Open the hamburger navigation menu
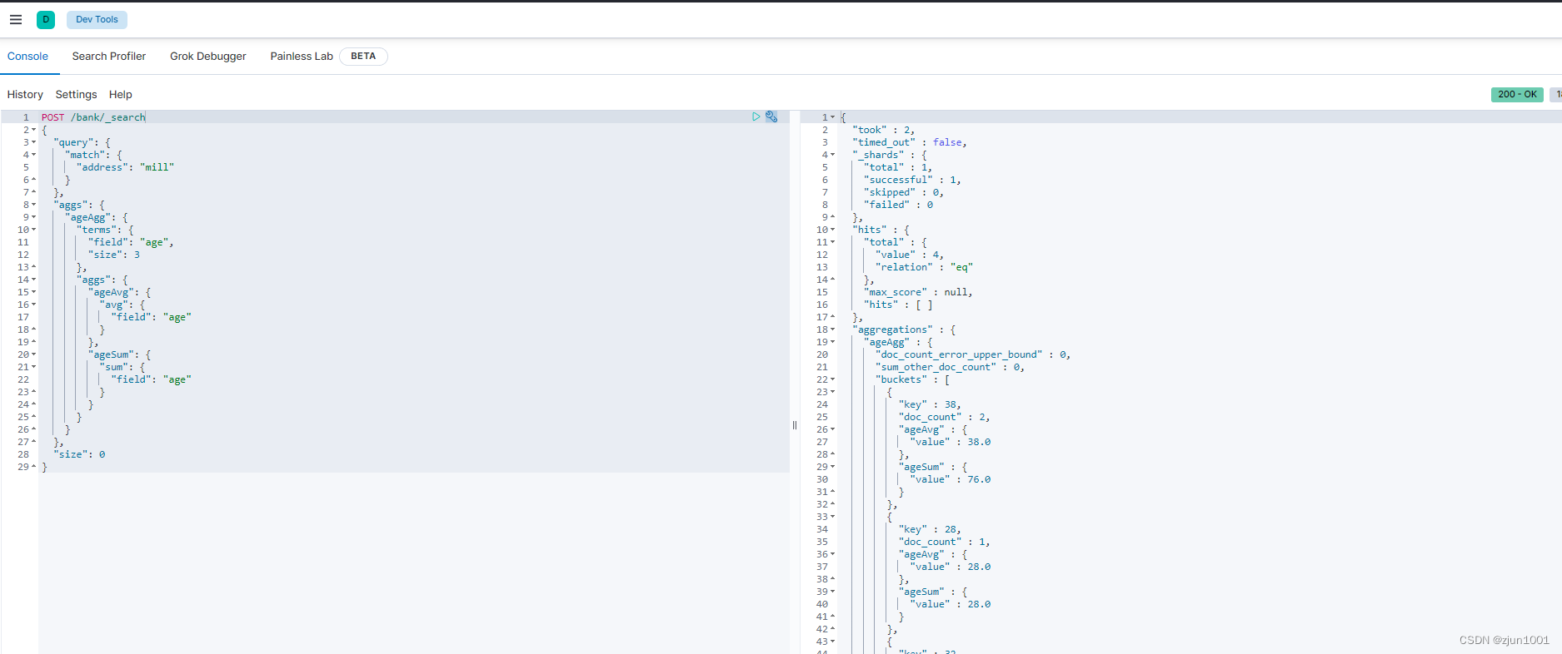The height and width of the screenshot is (654, 1562). click(16, 19)
